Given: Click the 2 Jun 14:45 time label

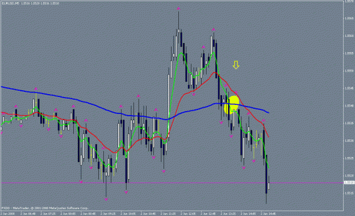Looking at the screenshot, I should click(269, 214).
